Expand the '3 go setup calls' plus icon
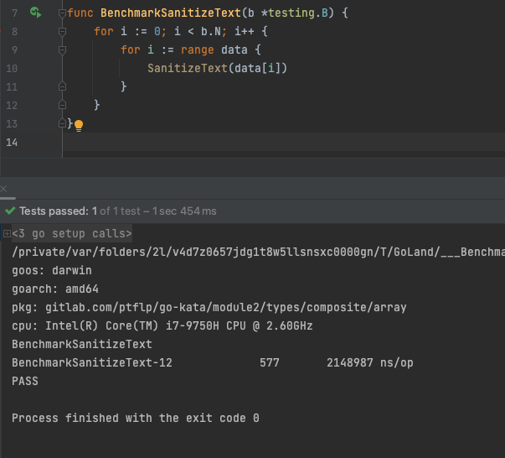505x458 pixels. tap(7, 234)
